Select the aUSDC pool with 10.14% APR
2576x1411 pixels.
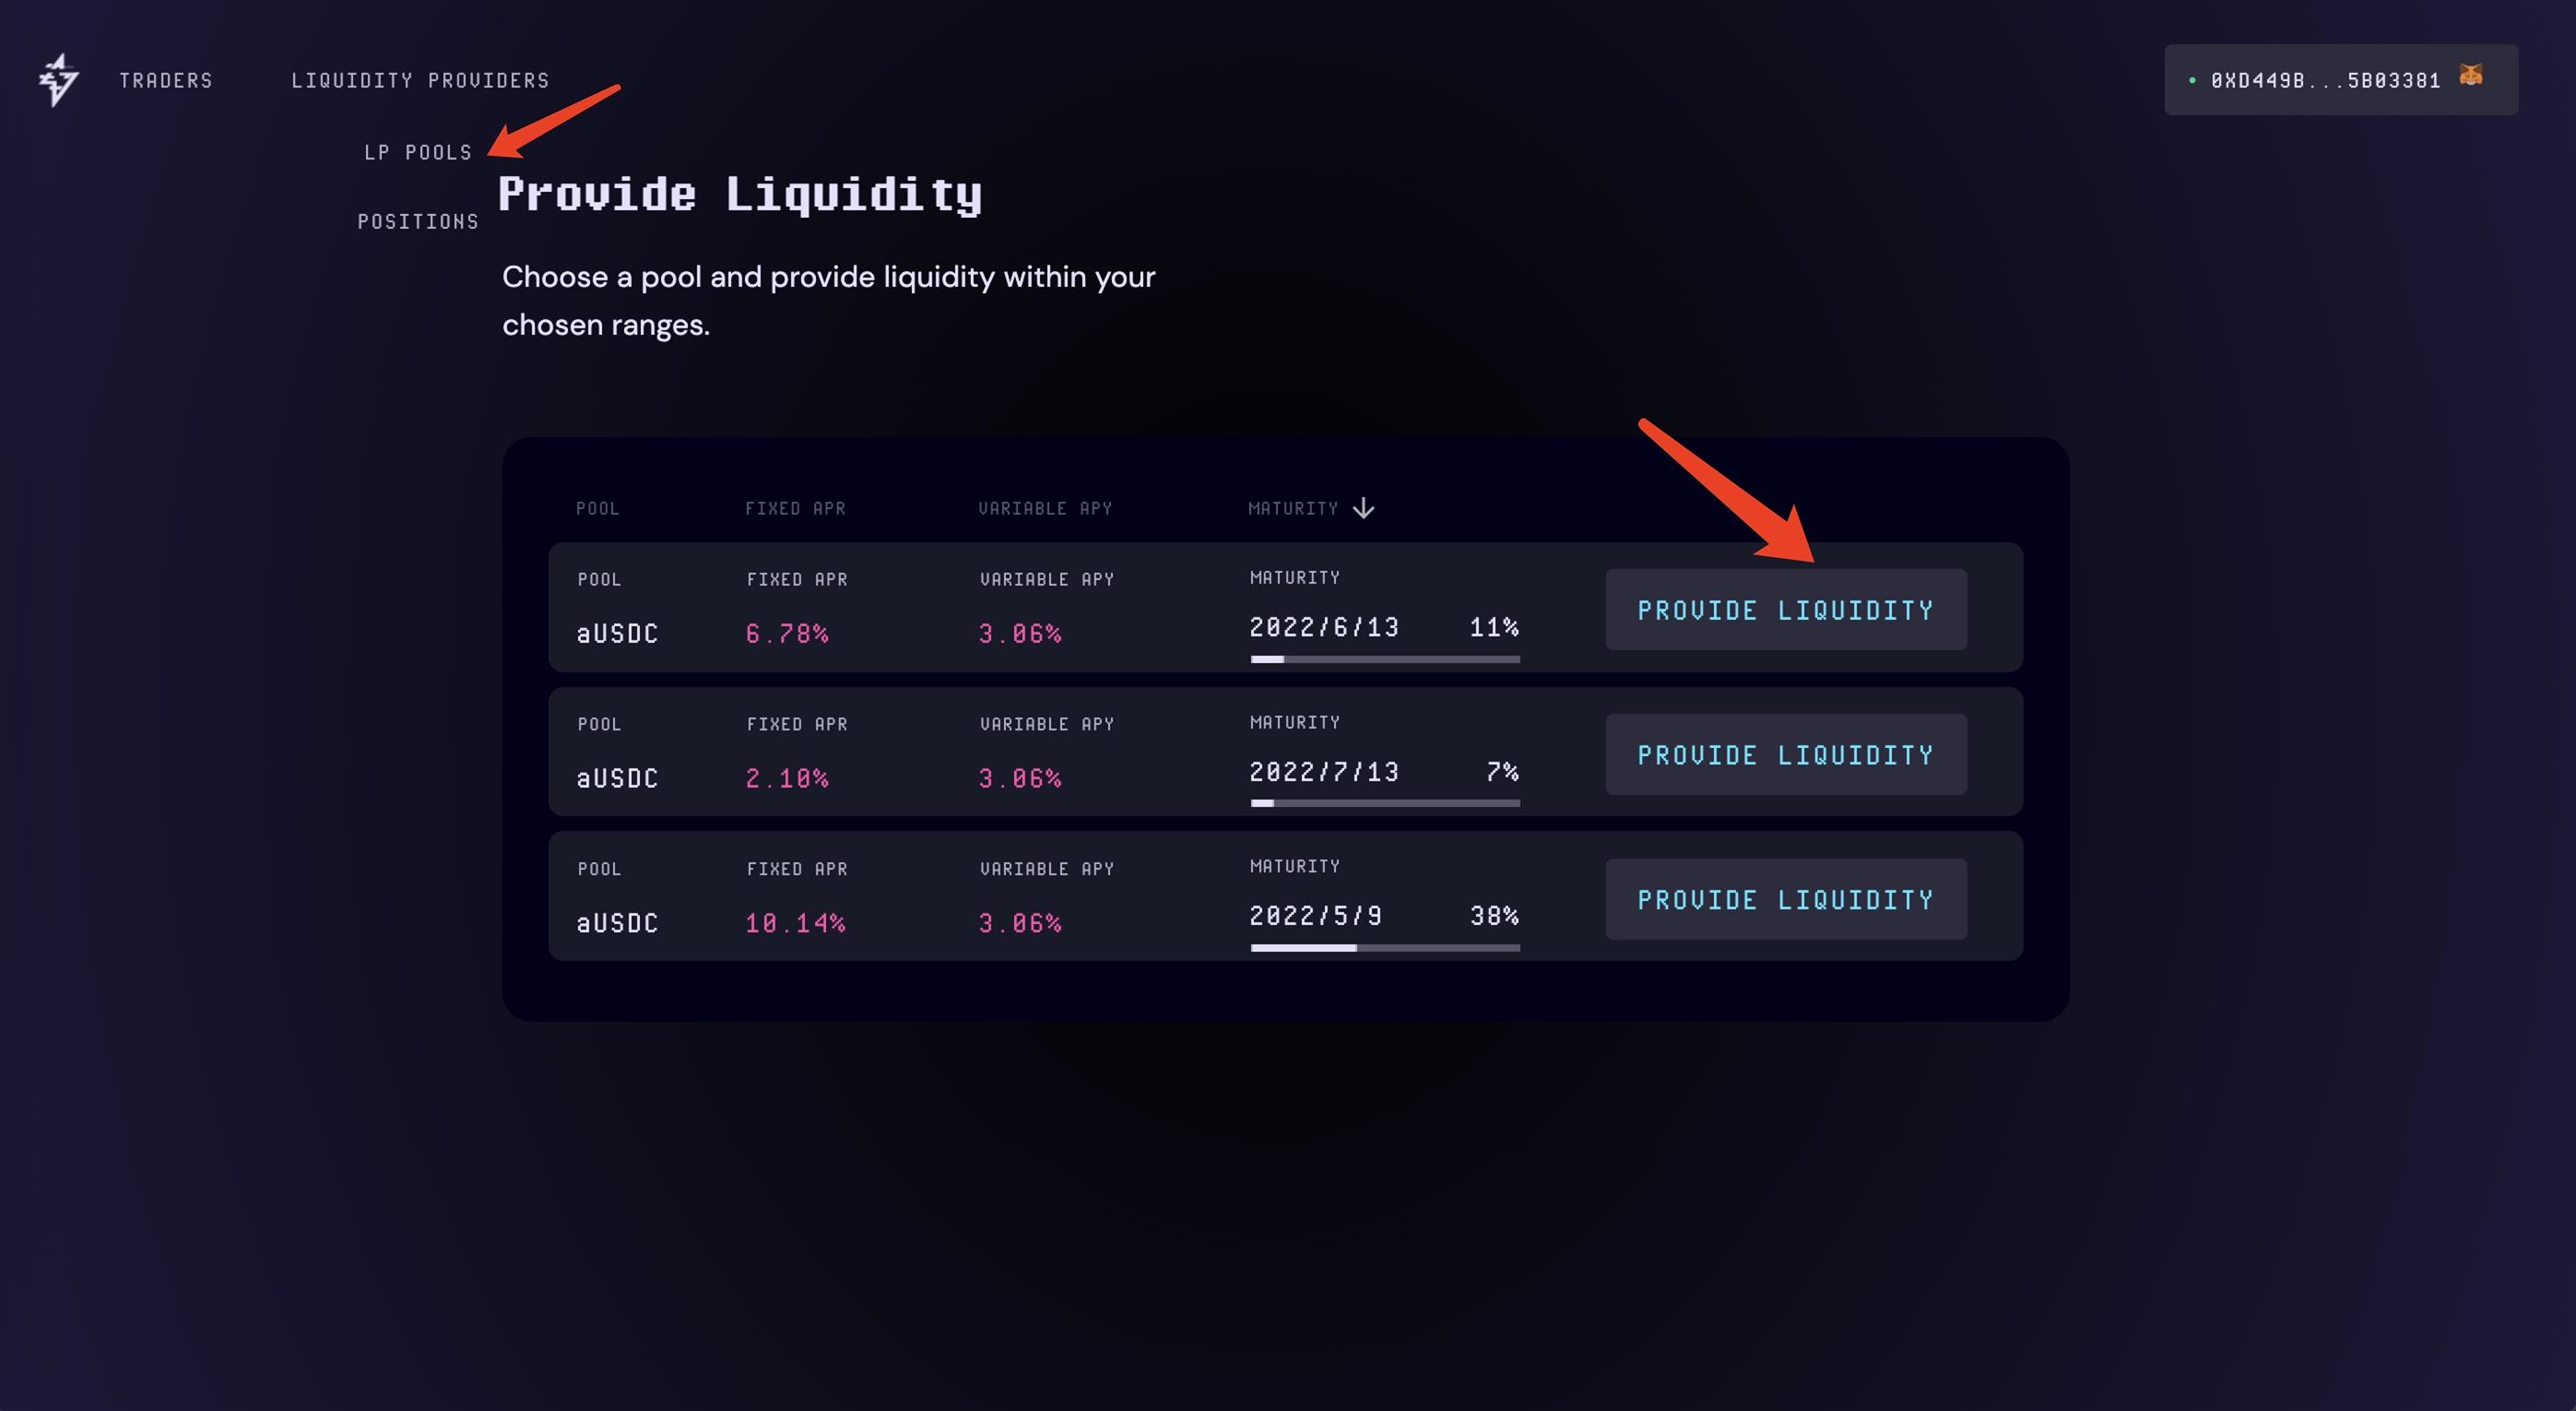click(x=617, y=923)
